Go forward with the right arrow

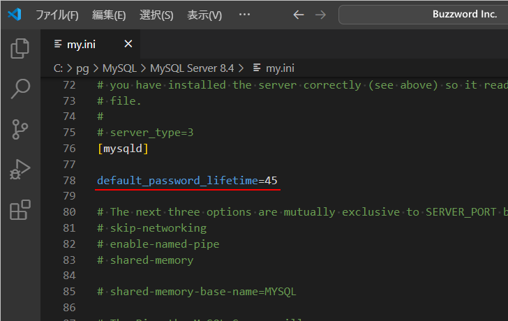[320, 15]
